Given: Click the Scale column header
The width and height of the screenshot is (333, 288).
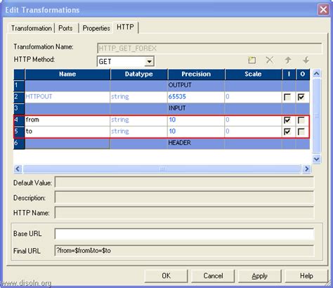Looking at the screenshot, I should (x=253, y=74).
